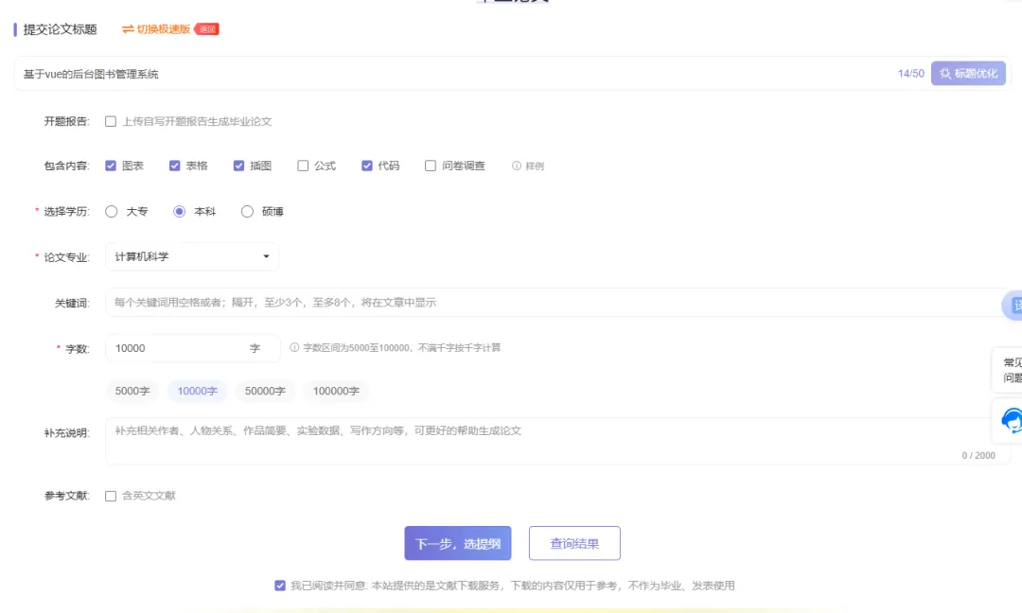Enable the 公式 content checkbox
Image resolution: width=1022 pixels, height=613 pixels.
tap(304, 166)
